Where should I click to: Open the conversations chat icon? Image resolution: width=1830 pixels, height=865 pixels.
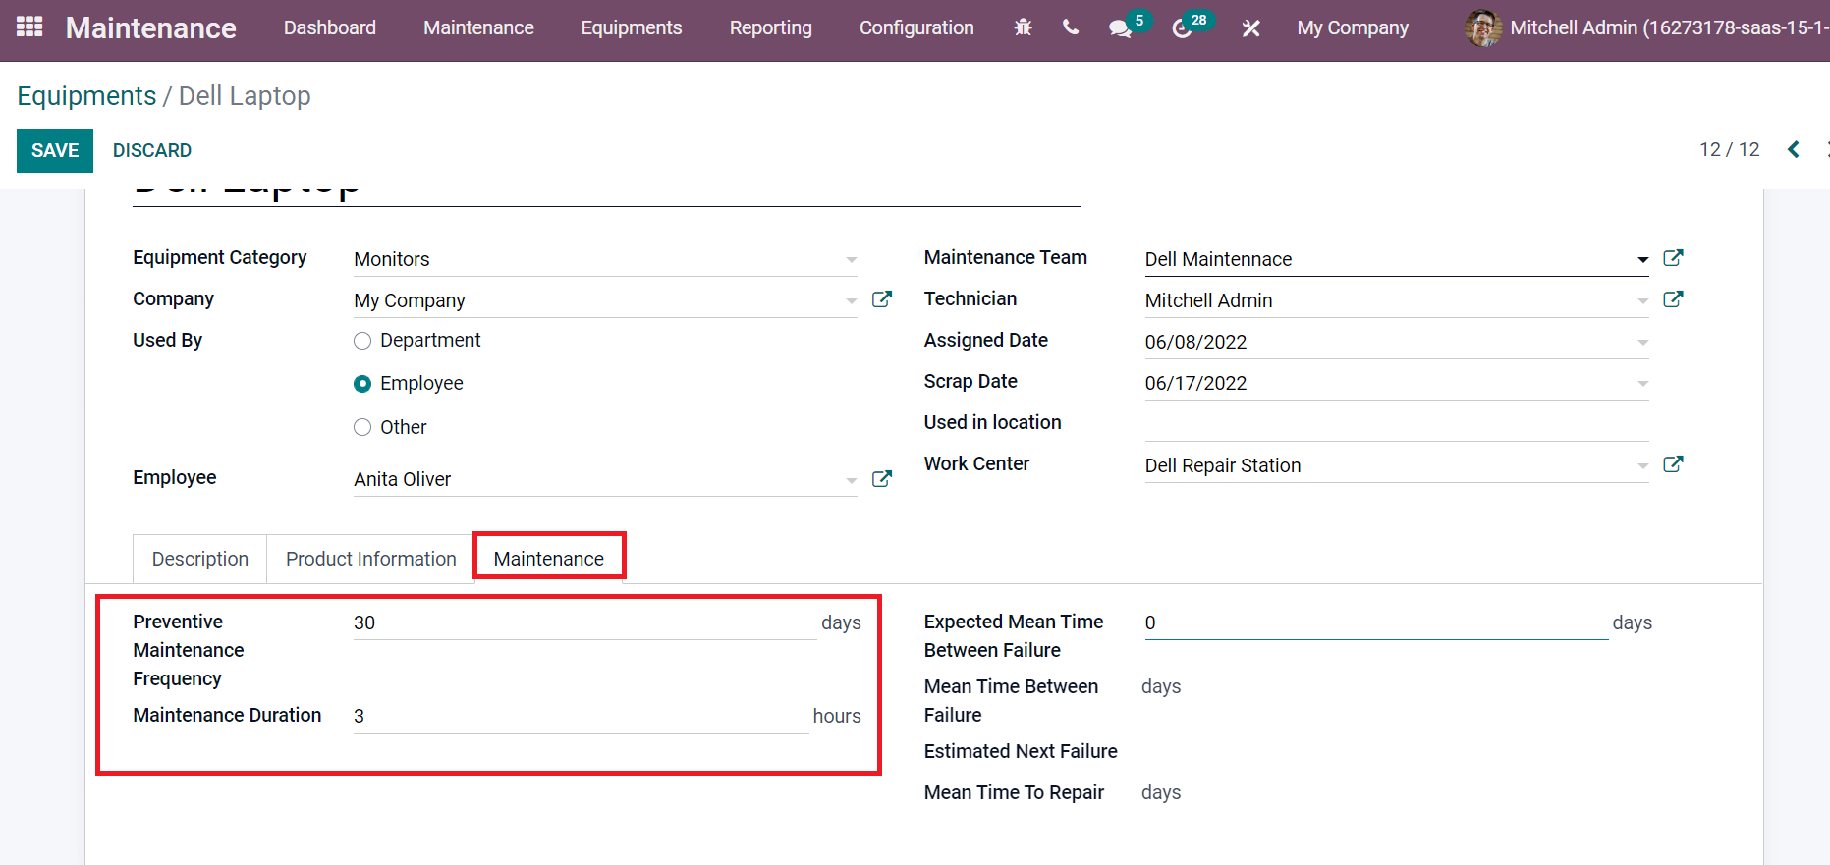pyautogui.click(x=1120, y=28)
